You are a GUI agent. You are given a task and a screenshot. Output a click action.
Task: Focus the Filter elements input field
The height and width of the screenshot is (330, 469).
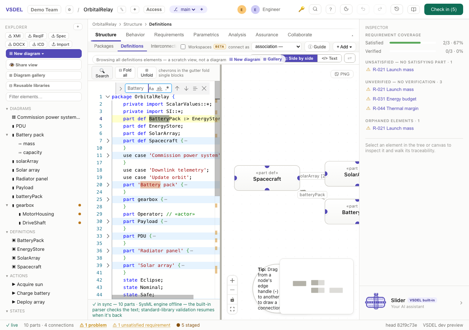tap(44, 97)
